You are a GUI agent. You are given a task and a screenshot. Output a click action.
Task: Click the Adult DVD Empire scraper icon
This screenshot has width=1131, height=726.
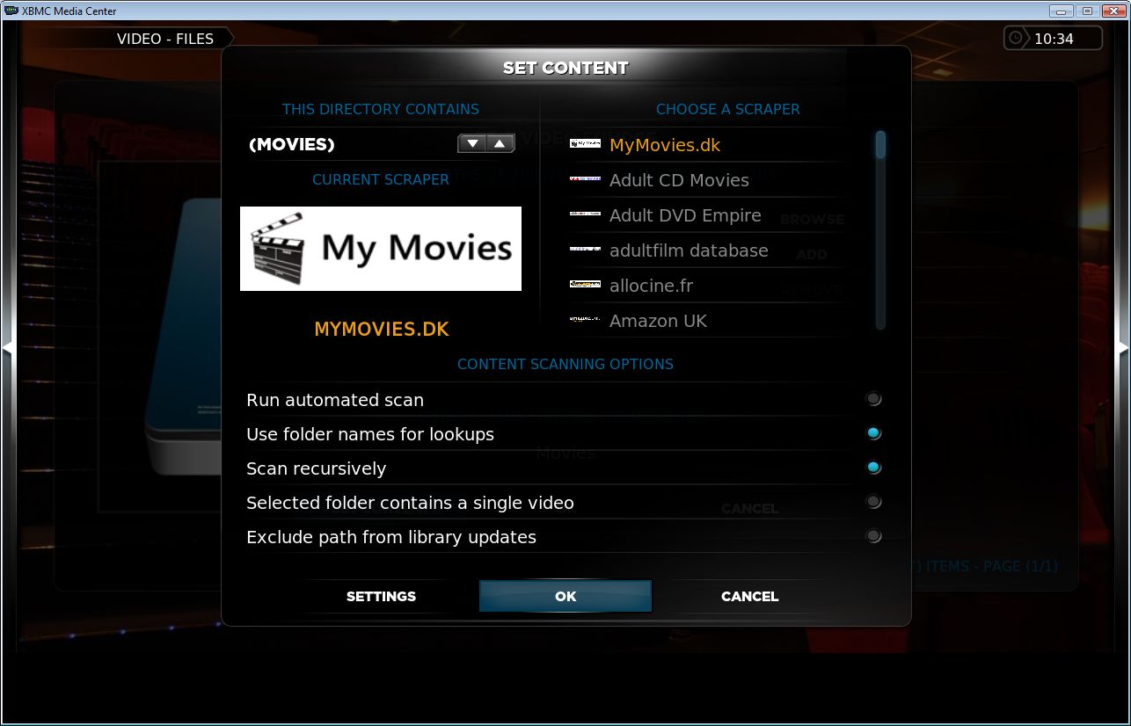pos(584,214)
